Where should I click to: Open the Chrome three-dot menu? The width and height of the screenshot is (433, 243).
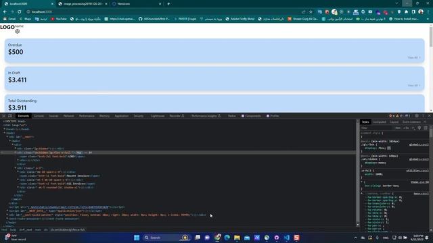tap(428, 11)
